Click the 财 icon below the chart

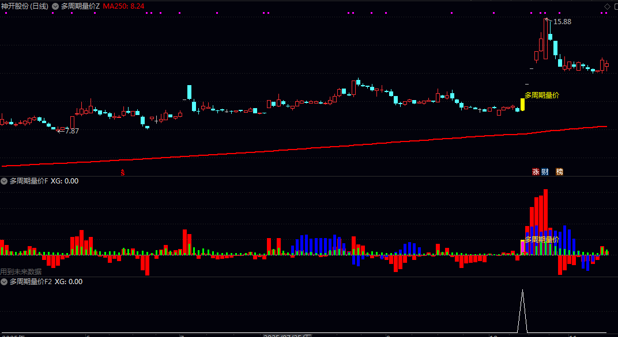click(x=545, y=172)
